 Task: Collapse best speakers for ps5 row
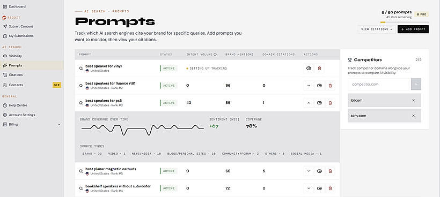[x=309, y=103]
